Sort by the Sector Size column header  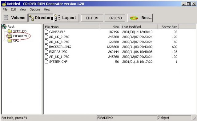coord(168,27)
